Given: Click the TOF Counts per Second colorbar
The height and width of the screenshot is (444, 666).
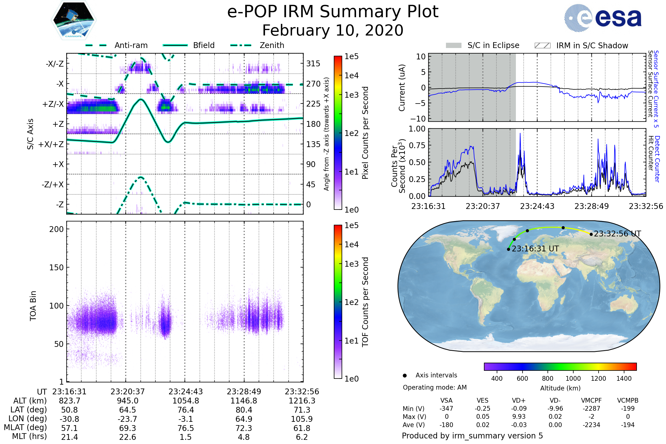Looking at the screenshot, I should [x=338, y=302].
